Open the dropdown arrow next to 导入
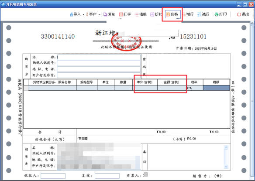 click(x=83, y=14)
